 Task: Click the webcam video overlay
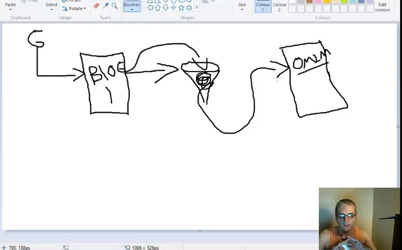pyautogui.click(x=359, y=219)
